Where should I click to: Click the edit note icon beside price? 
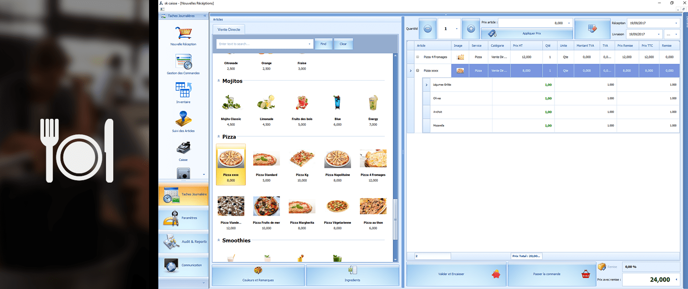(592, 29)
